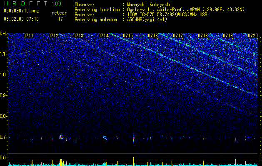Image resolution: width=262 pixels, height=166 pixels.
Task: Click the HROFFT title text
Action: (x=26, y=3)
